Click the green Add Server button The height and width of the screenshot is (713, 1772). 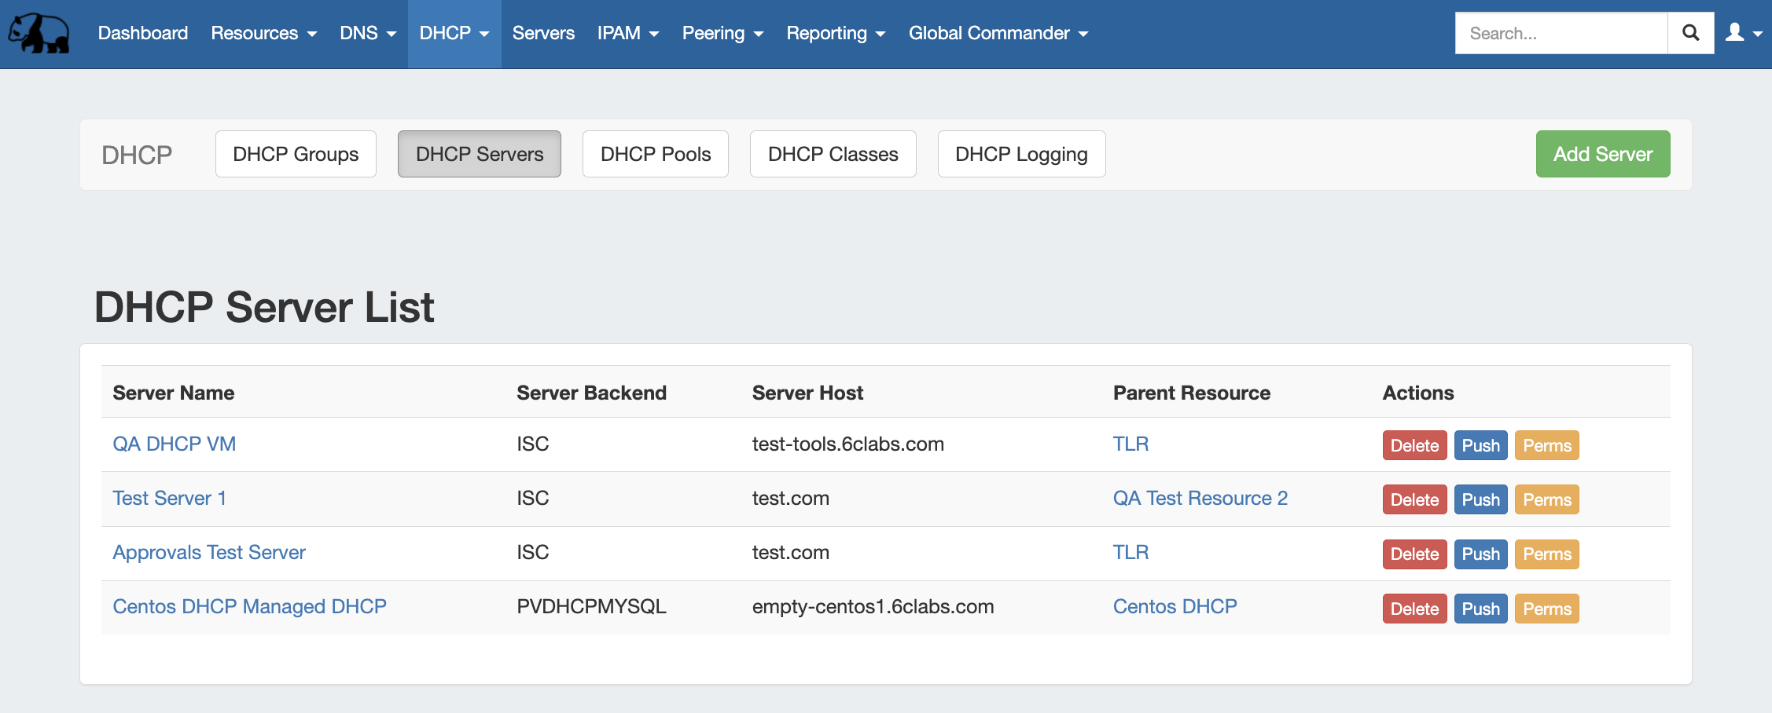(x=1602, y=154)
